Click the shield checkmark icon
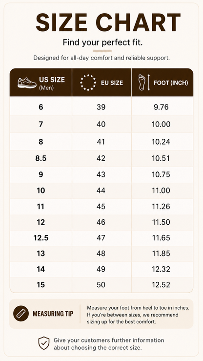The width and height of the screenshot is (203, 361). [44, 343]
